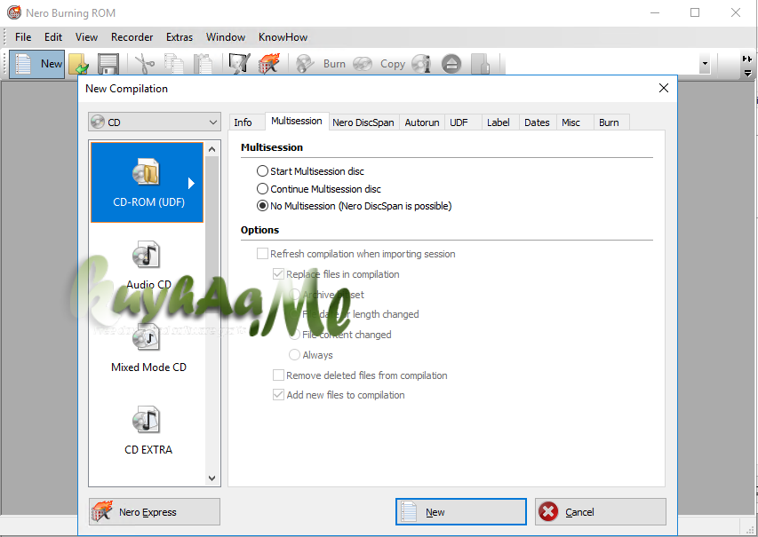
Task: Click the gray device icon after Eject
Action: point(481,64)
